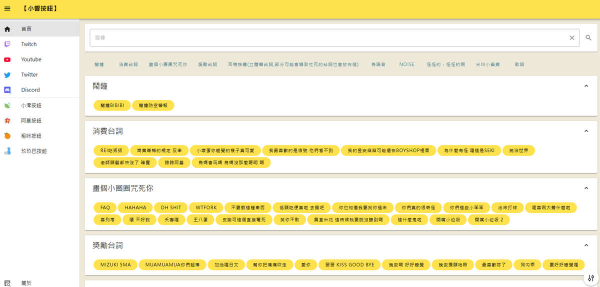Jump to 尖叫小黃雞 category tab
This screenshot has height=287, width=600.
487,64
